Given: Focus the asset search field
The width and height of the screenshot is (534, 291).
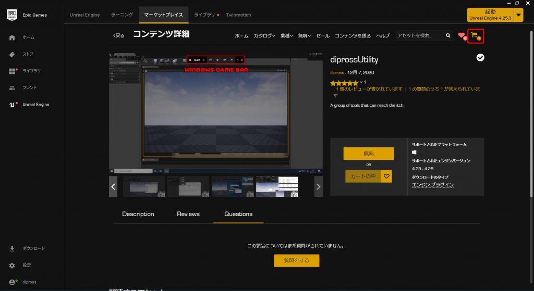Looking at the screenshot, I should click(x=420, y=35).
